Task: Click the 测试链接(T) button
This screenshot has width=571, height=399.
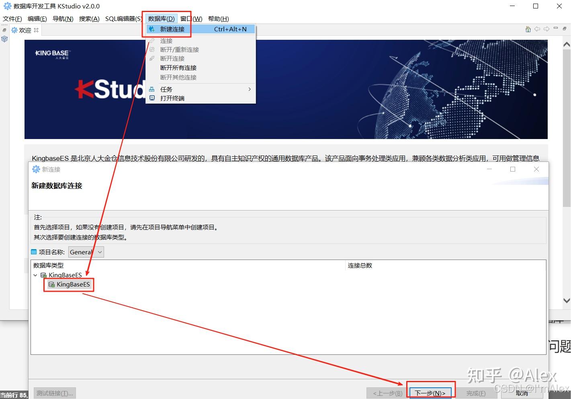Action: 55,393
